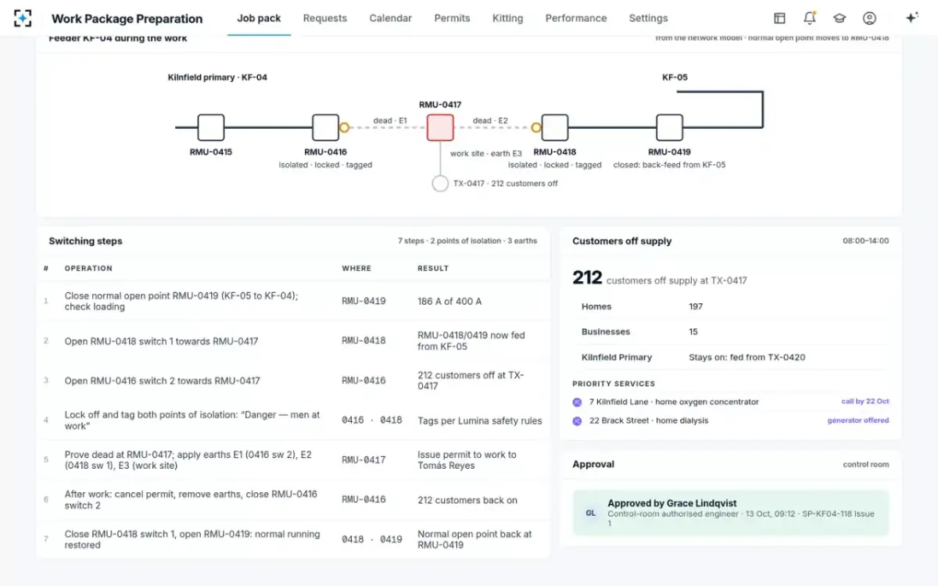This screenshot has width=938, height=586.
Task: Open the user profile icon
Action: click(869, 18)
